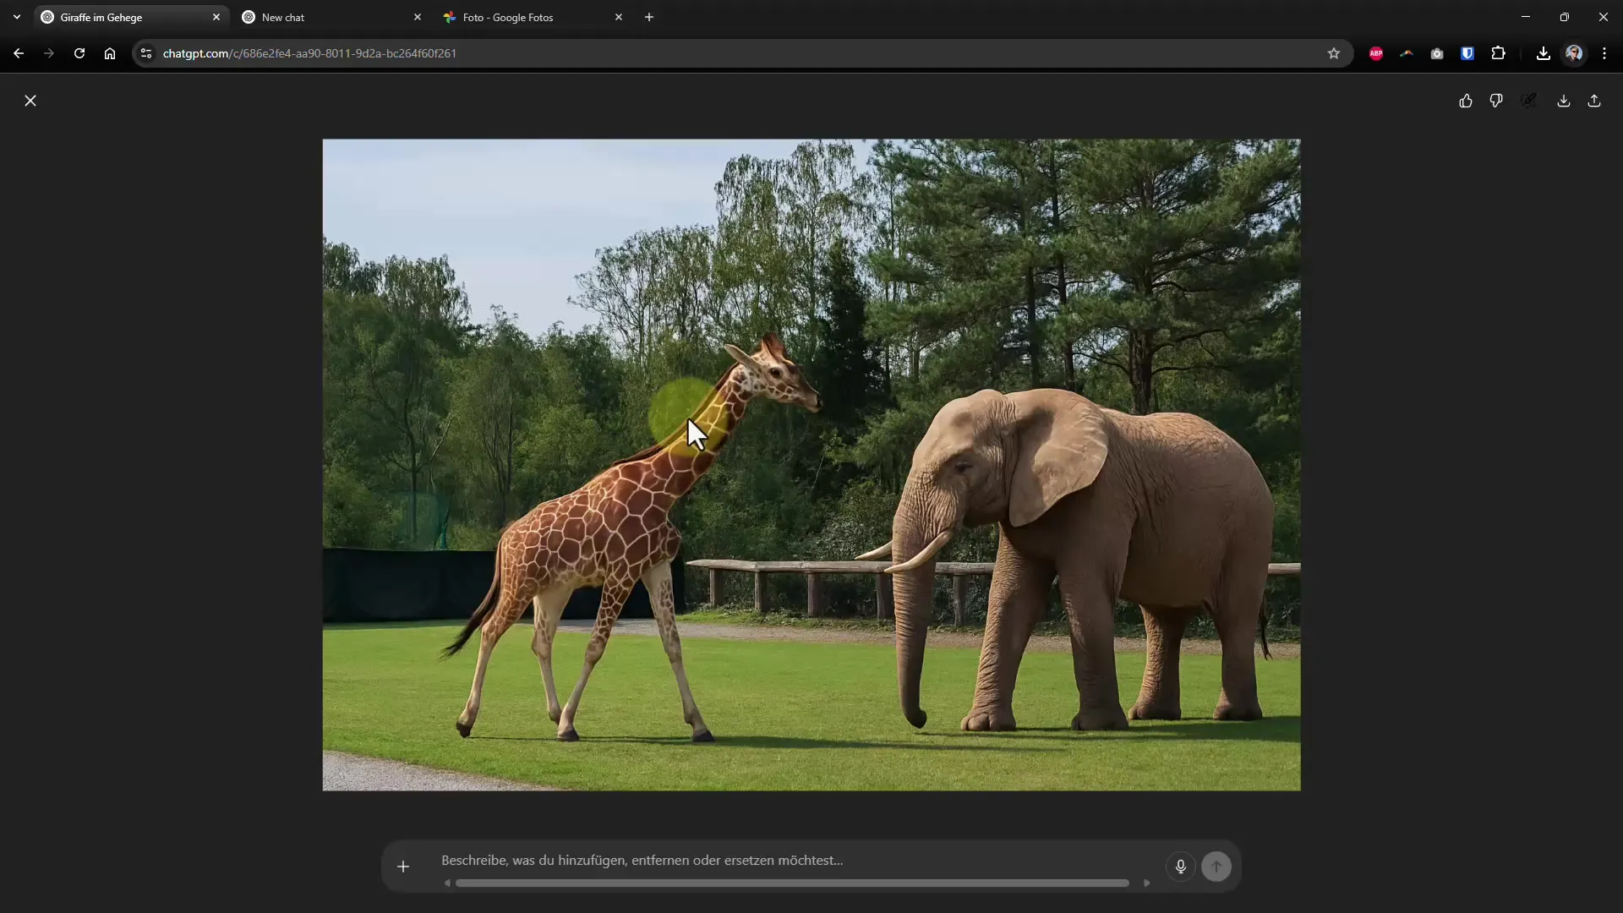Minimize the browser window
The height and width of the screenshot is (913, 1623).
(x=1526, y=17)
